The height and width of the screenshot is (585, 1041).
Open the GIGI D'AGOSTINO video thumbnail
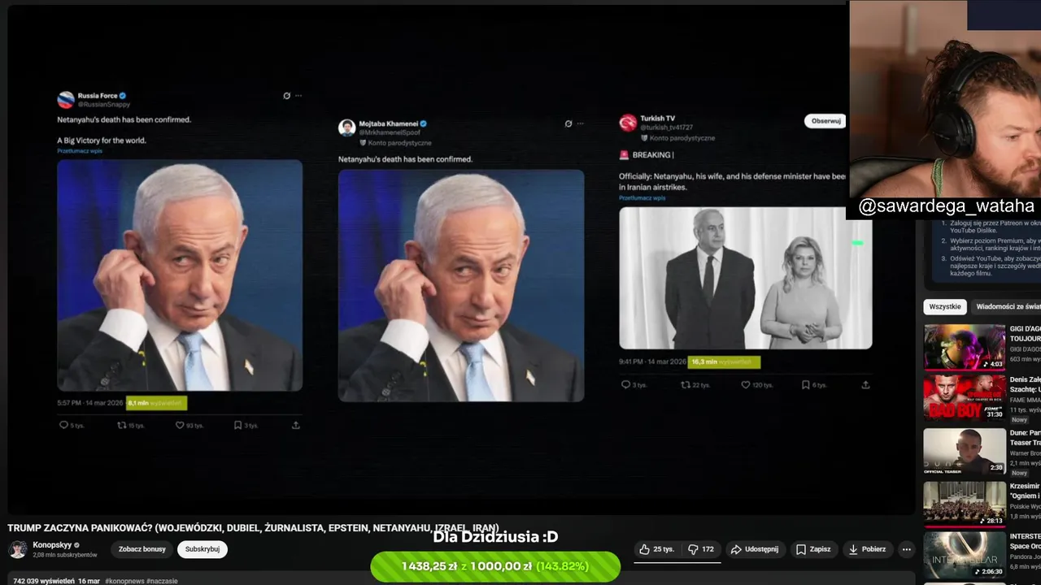965,347
